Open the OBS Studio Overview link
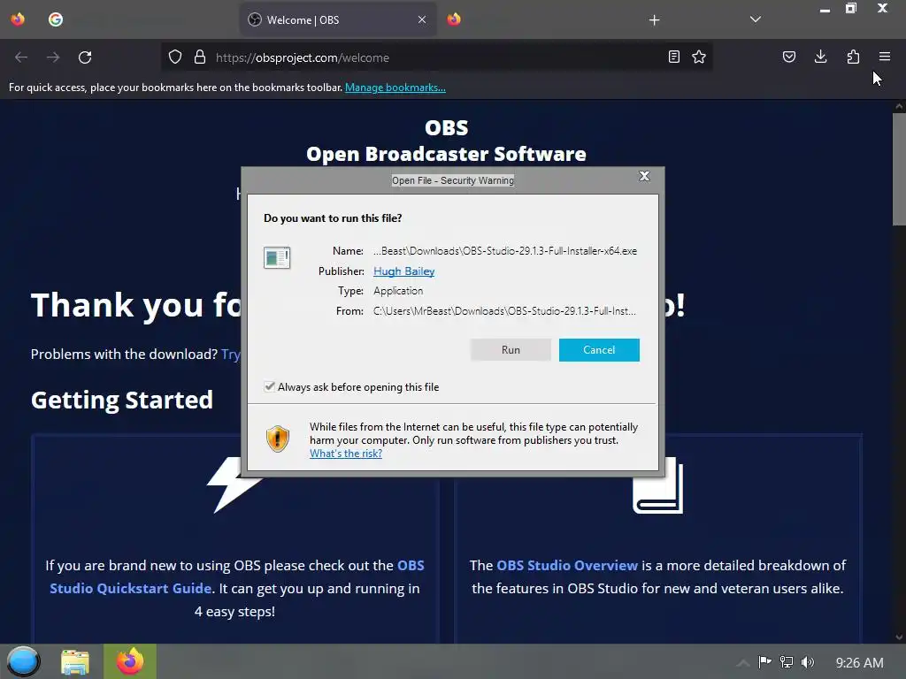 (567, 565)
